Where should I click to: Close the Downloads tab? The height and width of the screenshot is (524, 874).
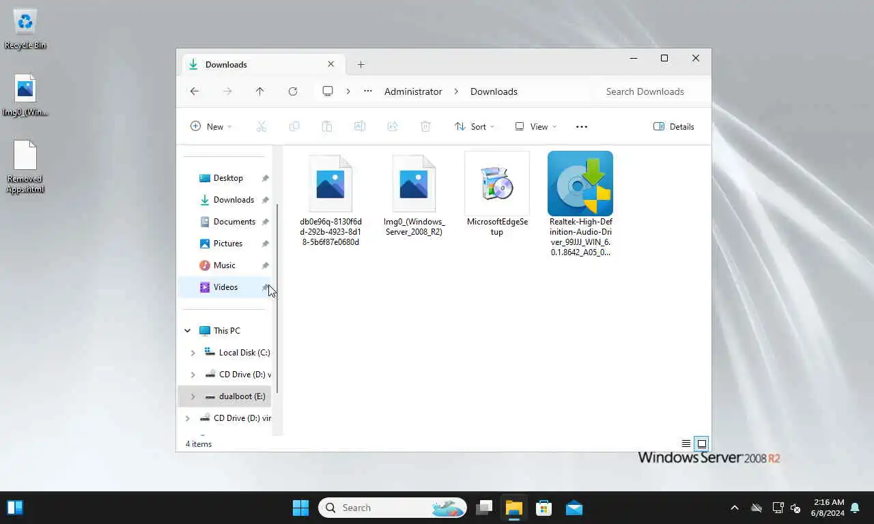(330, 64)
